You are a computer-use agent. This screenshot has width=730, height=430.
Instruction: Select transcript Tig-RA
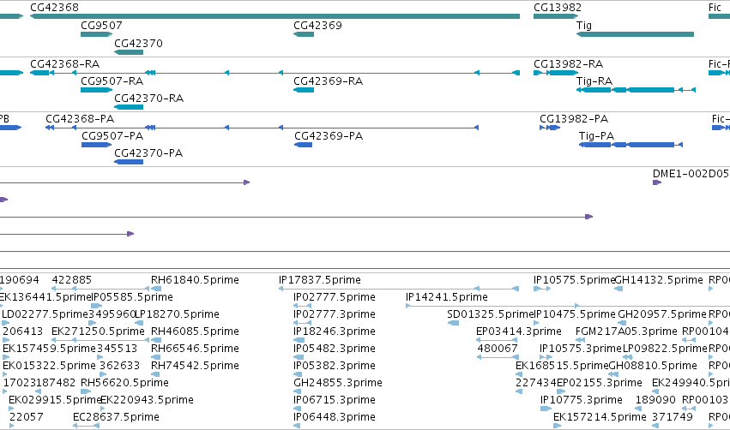click(636, 90)
